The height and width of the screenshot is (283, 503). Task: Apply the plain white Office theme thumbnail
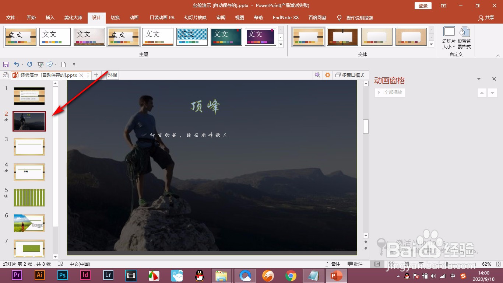pos(55,37)
